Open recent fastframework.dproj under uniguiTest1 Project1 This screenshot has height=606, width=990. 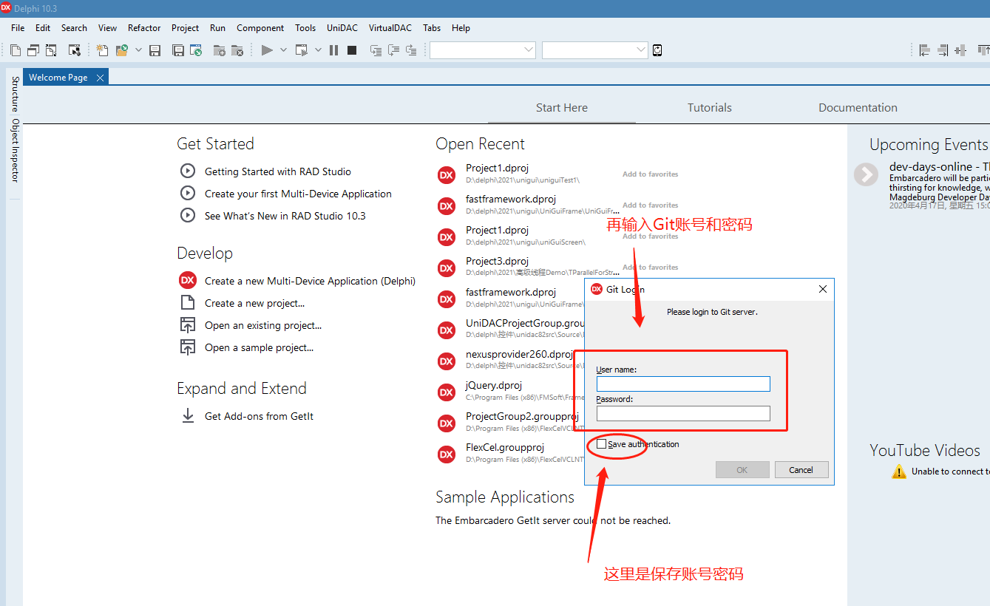[511, 199]
